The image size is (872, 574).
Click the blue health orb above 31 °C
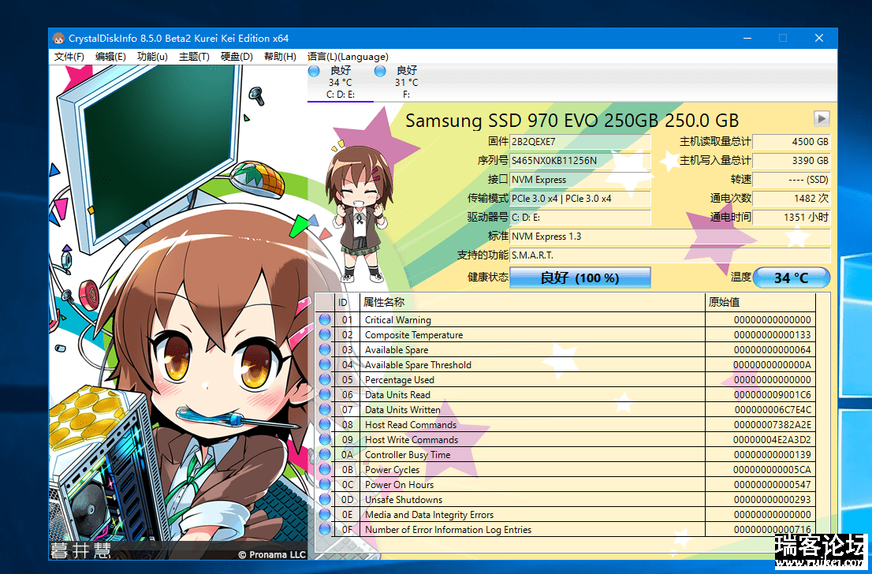click(x=380, y=71)
